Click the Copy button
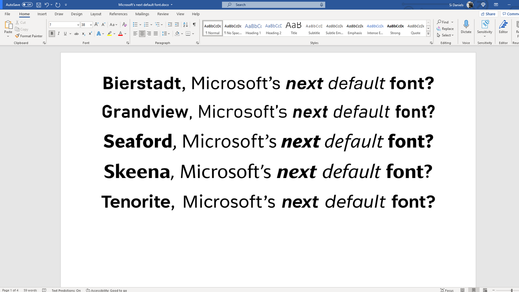The height and width of the screenshot is (292, 519). point(22,29)
